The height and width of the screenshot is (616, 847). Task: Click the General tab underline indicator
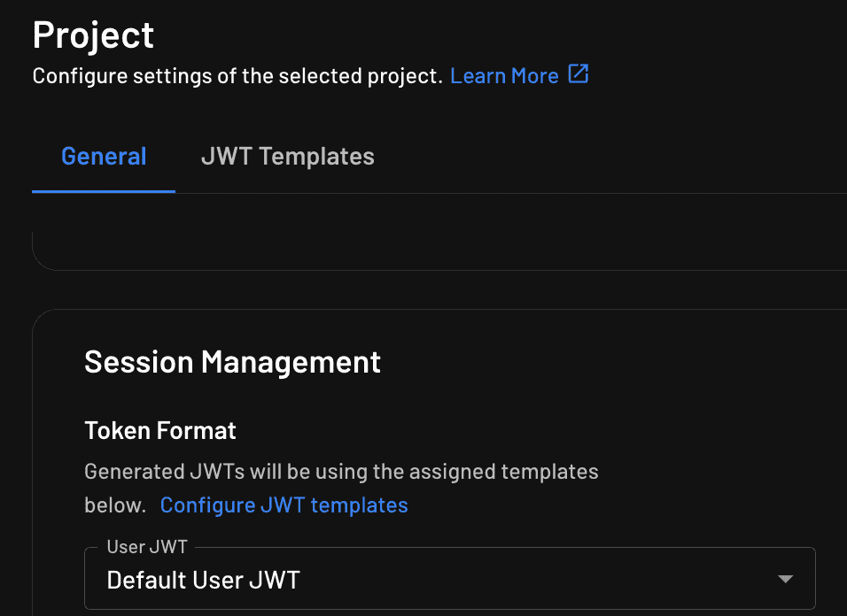click(x=104, y=187)
